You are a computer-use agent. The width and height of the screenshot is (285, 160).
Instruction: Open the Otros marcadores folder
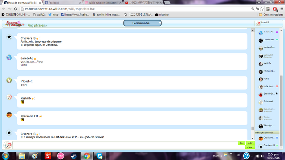pos(271,15)
